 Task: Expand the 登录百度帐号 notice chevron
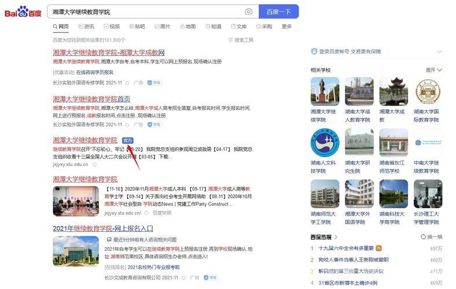(439, 51)
